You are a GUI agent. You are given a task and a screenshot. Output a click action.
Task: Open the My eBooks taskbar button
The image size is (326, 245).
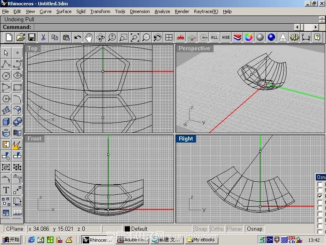pos(202,240)
